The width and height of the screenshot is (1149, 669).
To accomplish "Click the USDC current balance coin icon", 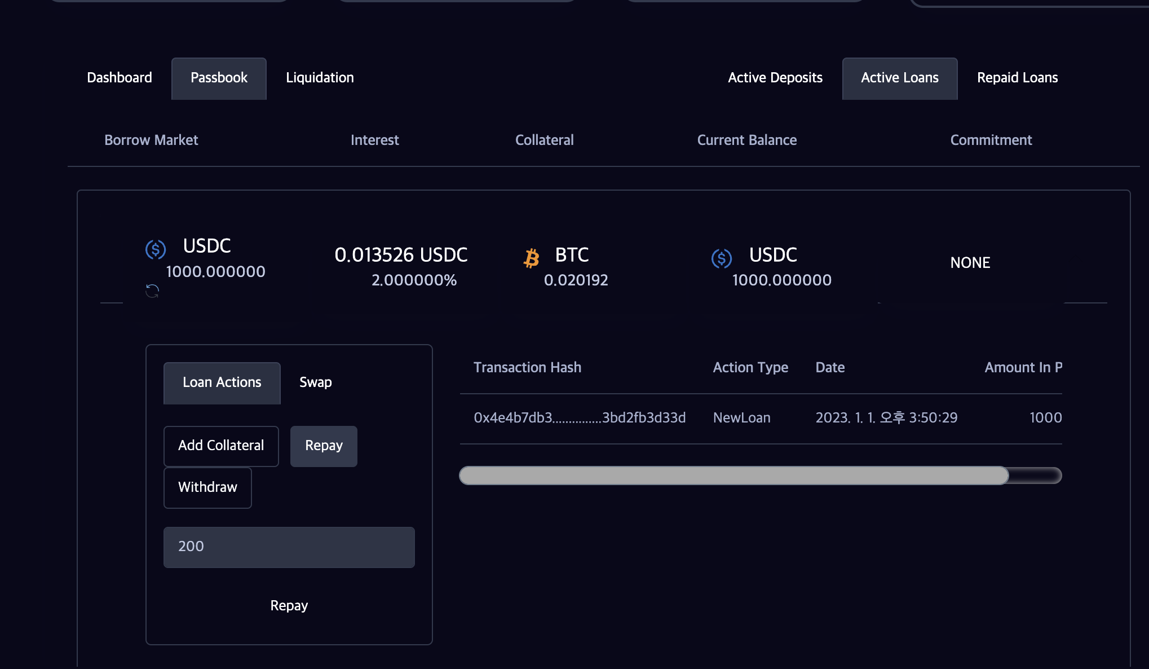I will pos(722,258).
